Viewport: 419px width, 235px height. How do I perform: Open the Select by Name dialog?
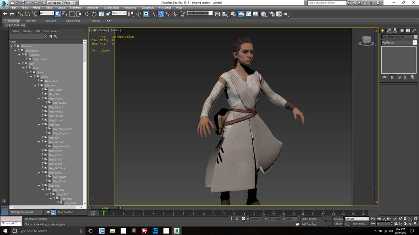coord(64,14)
